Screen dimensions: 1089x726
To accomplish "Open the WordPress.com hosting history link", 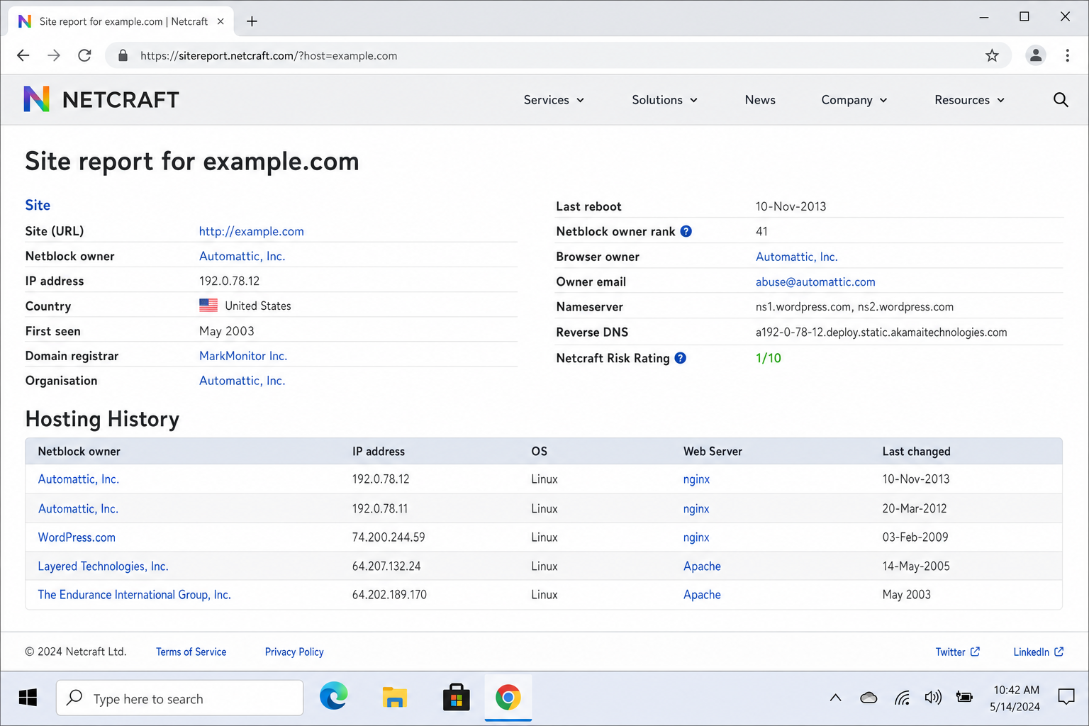I will pos(77,537).
